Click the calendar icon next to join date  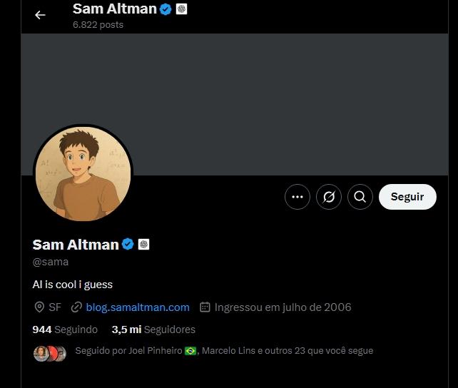click(205, 307)
